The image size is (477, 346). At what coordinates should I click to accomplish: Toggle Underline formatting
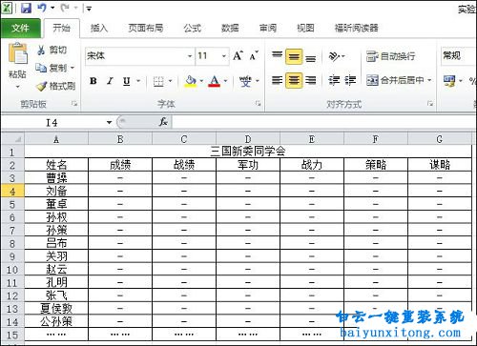127,81
